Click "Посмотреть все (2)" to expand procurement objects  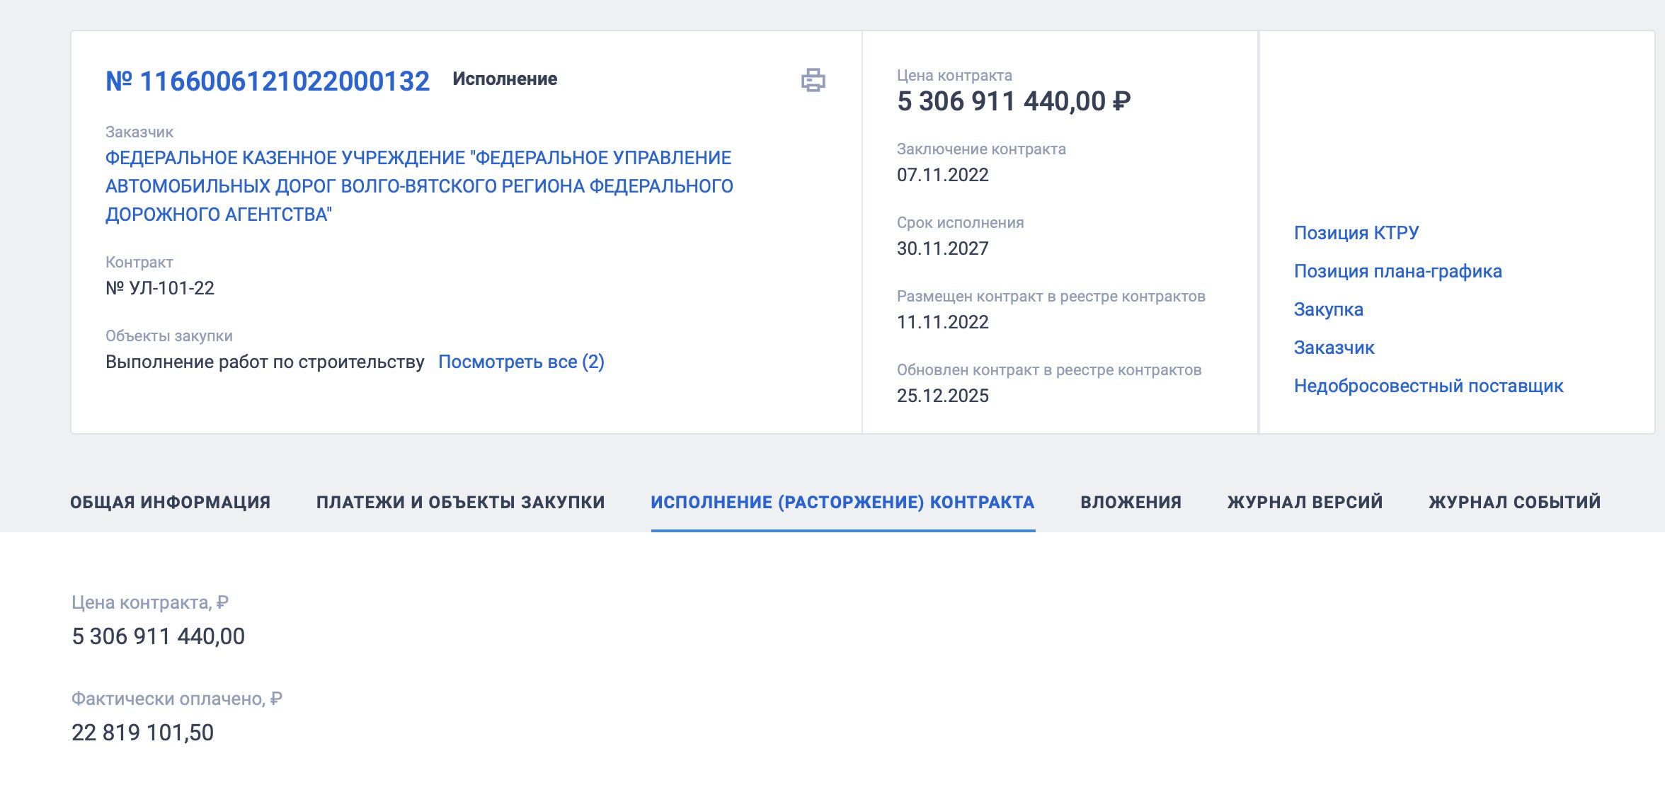coord(521,362)
